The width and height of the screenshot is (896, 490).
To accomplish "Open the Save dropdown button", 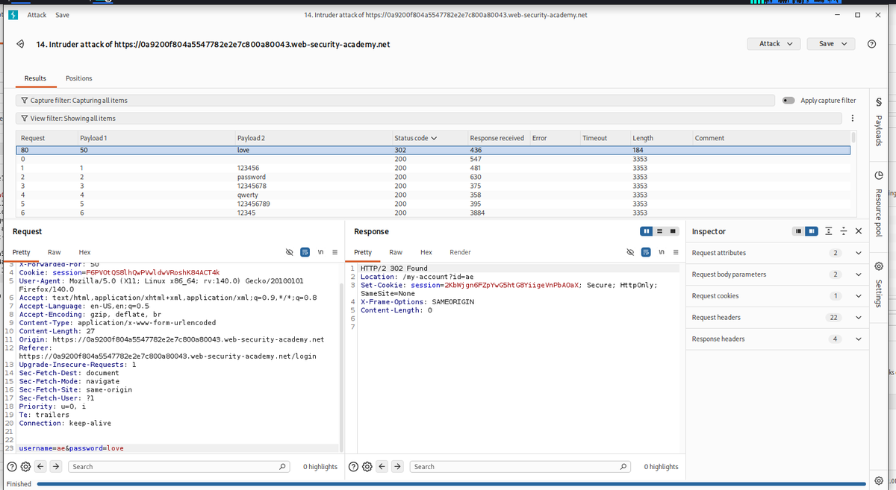I will (x=831, y=44).
